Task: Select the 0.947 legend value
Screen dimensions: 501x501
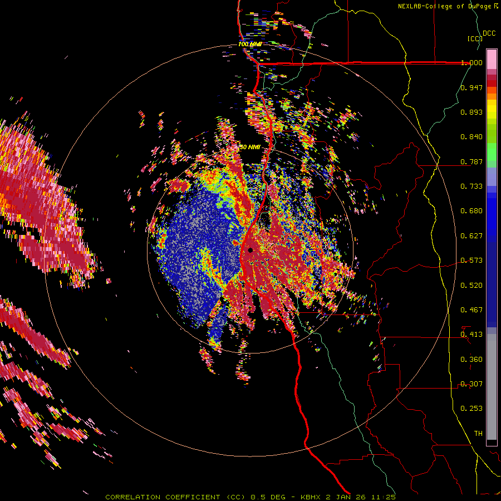Action: 471,87
